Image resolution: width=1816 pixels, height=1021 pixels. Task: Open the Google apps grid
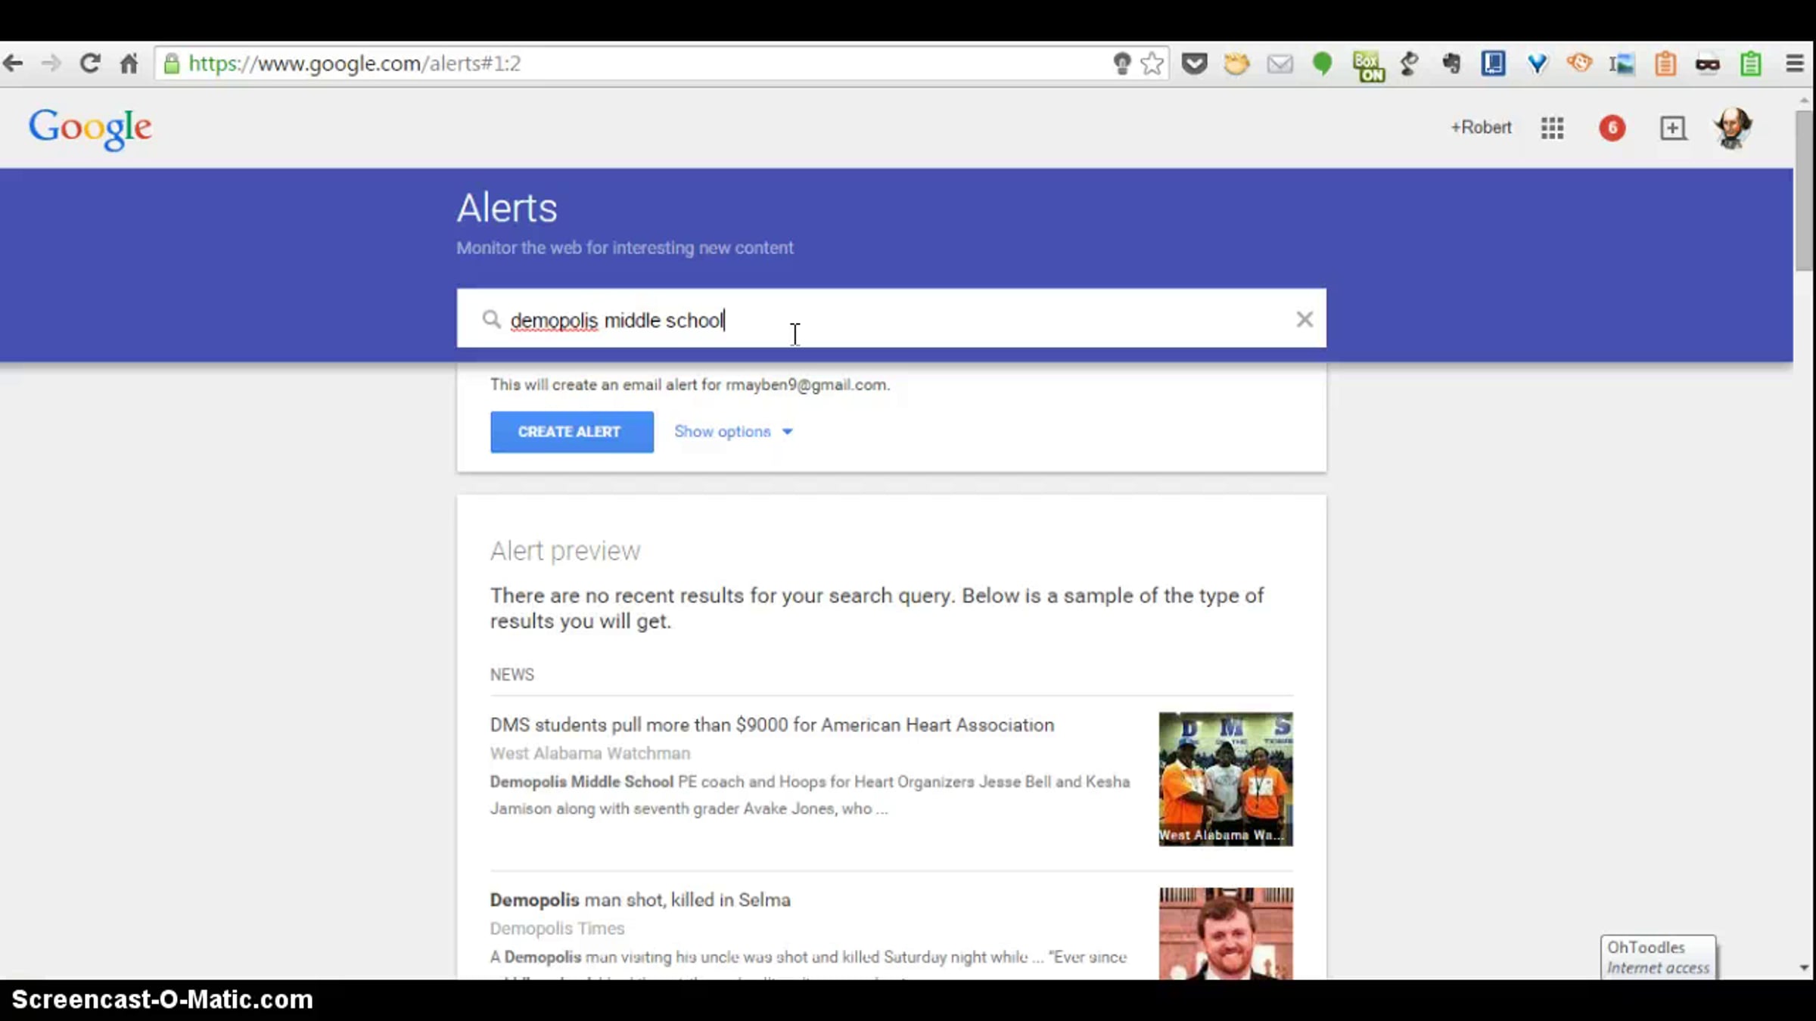1552,128
